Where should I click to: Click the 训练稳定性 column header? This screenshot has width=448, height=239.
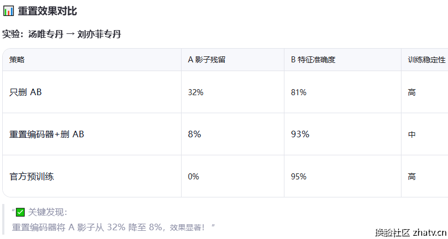pyautogui.click(x=427, y=60)
